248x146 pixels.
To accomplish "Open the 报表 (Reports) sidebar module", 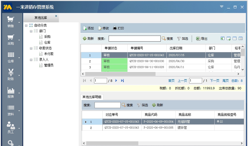I will (x=11, y=92).
